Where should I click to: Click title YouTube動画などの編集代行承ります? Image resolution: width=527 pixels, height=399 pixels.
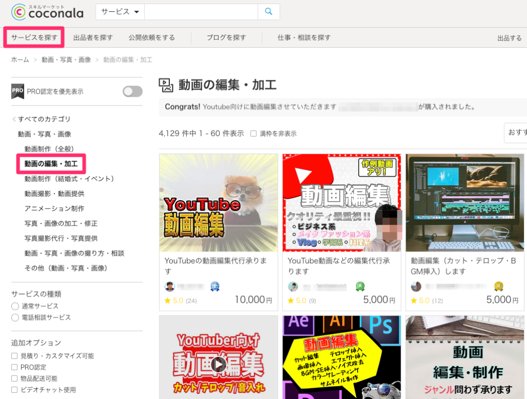(339, 266)
